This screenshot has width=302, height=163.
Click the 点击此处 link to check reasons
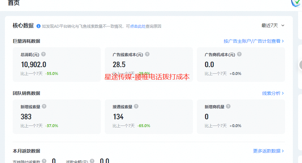pyautogui.click(x=138, y=26)
